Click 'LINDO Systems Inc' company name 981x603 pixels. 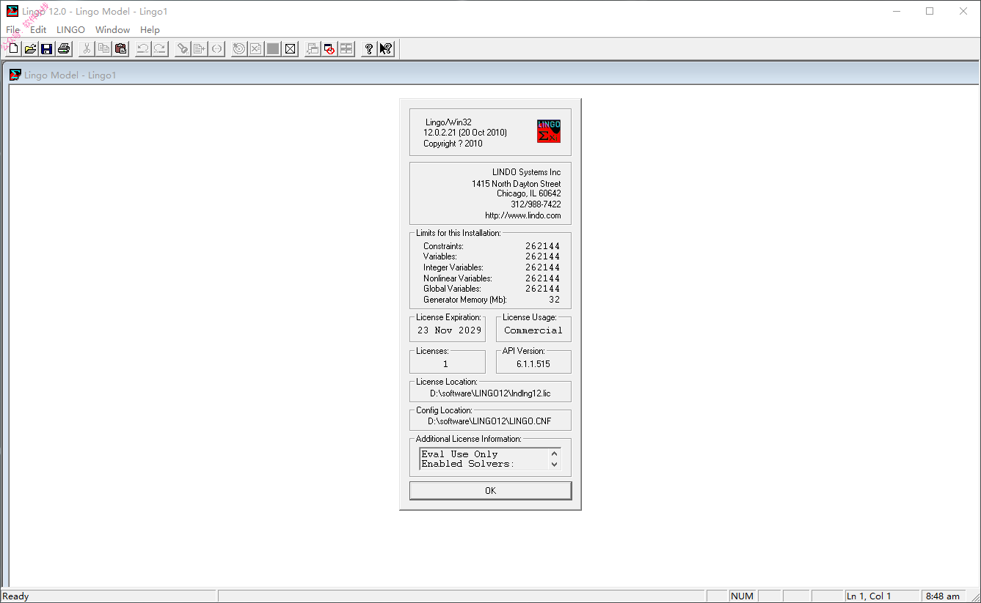tap(526, 172)
